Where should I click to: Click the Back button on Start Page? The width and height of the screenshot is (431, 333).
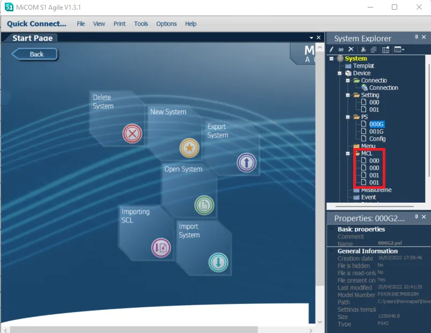(x=35, y=54)
